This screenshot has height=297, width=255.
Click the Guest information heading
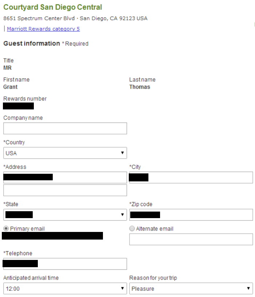[32, 43]
